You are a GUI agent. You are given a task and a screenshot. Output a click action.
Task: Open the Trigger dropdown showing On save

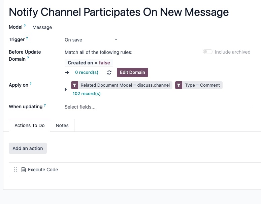coord(91,40)
